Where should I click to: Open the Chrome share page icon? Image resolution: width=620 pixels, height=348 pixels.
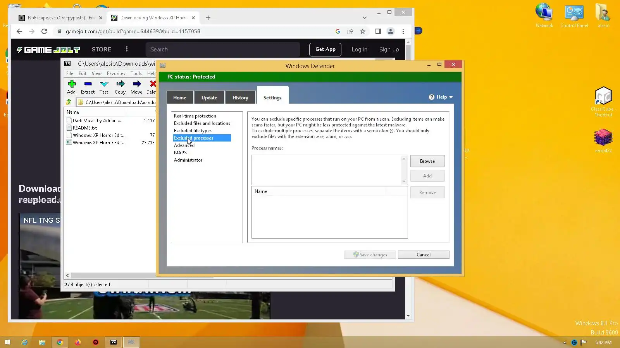coord(350,31)
